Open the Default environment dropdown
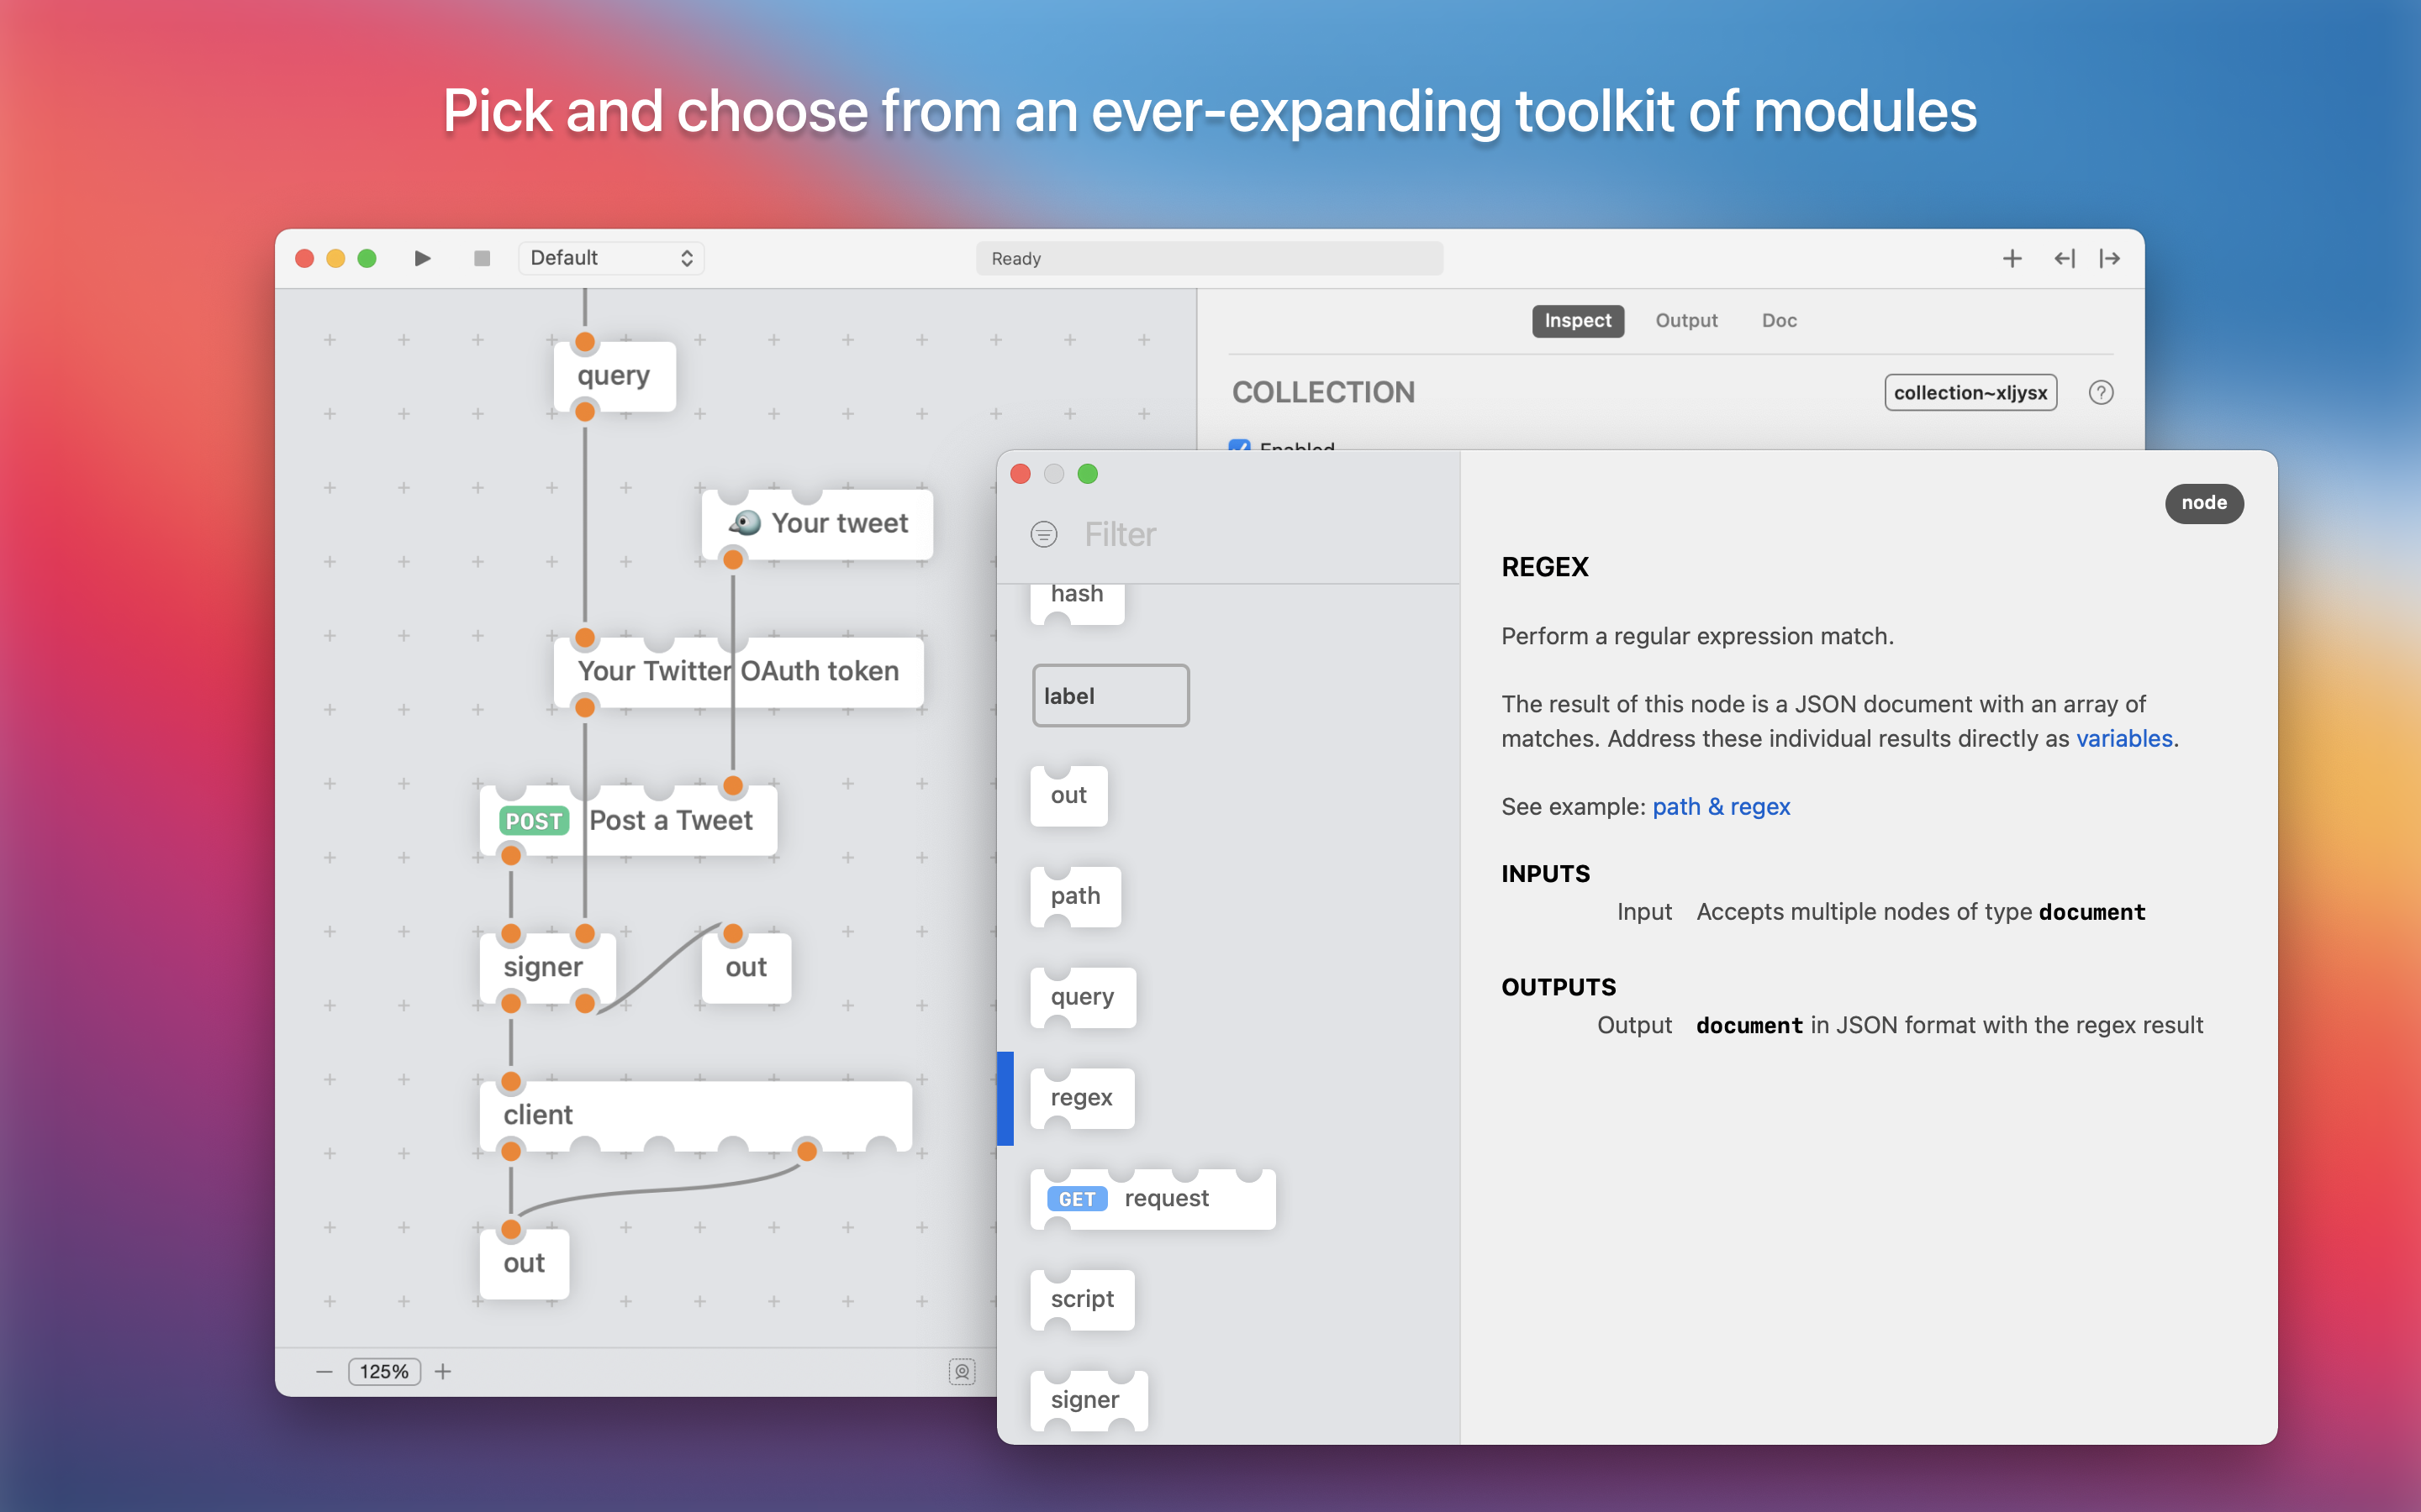This screenshot has height=1512, width=2421. click(611, 258)
